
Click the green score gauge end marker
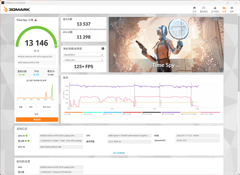56,46
